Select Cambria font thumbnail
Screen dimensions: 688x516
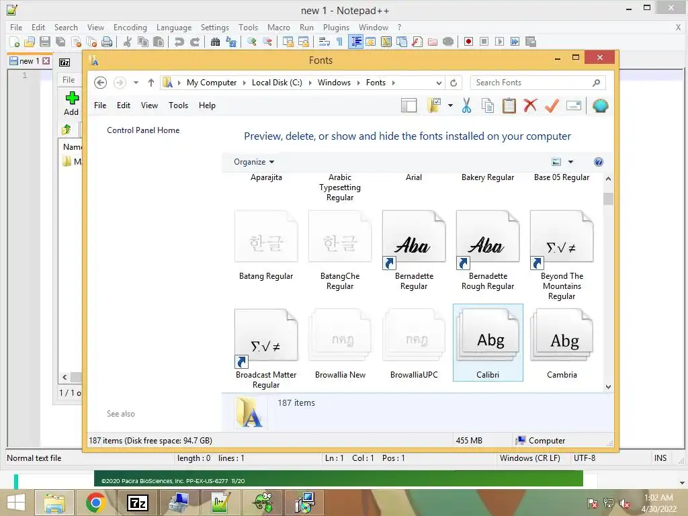(562, 343)
